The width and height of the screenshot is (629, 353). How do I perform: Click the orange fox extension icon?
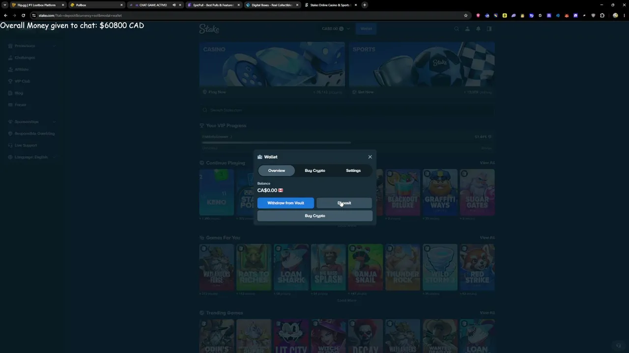coord(567,15)
